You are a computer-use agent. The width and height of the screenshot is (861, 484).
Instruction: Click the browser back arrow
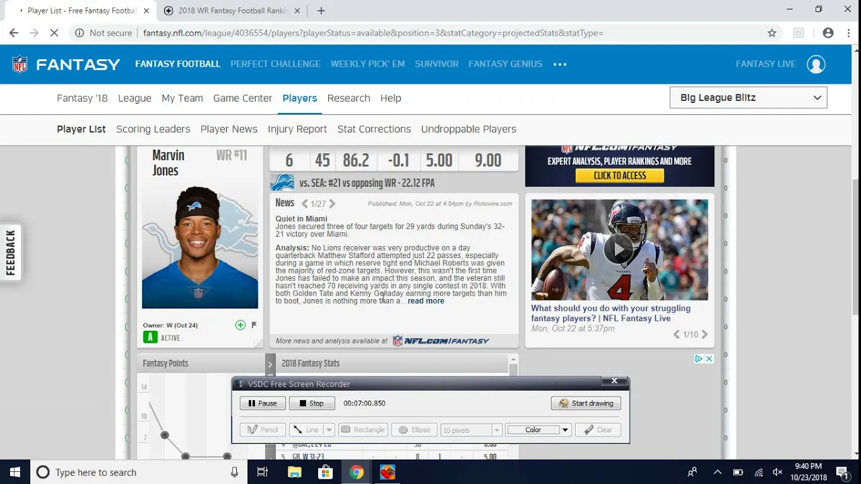tap(13, 33)
